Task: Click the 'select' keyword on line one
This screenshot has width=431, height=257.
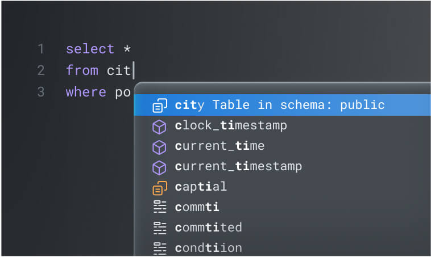Action: [x=90, y=49]
